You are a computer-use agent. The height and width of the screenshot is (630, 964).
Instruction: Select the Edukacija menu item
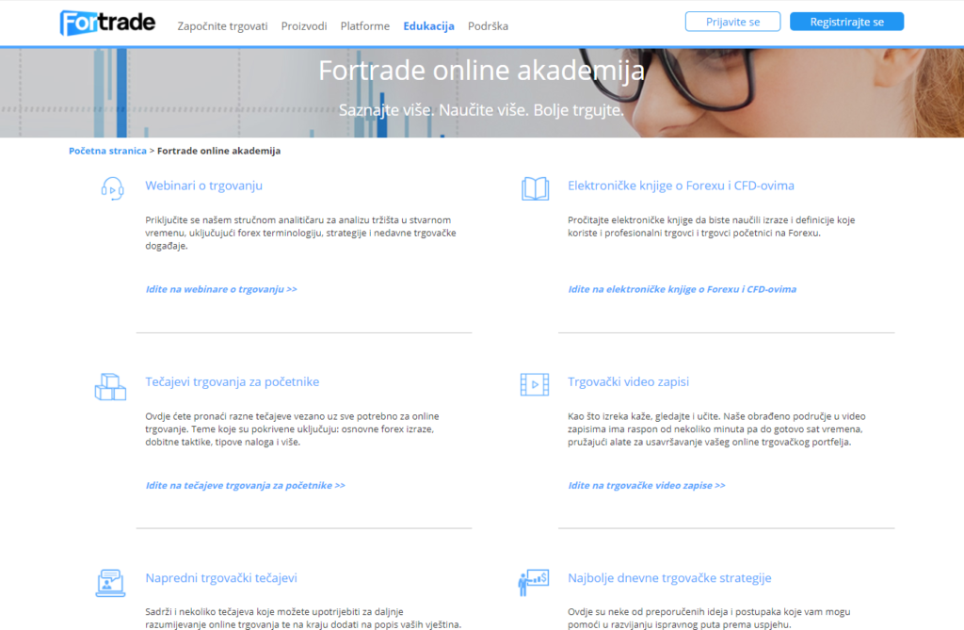point(428,26)
